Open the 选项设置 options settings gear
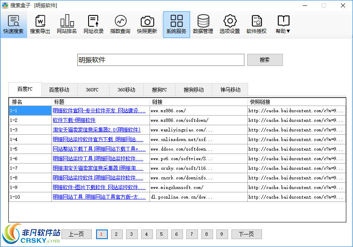The width and height of the screenshot is (353, 247). coord(230,25)
